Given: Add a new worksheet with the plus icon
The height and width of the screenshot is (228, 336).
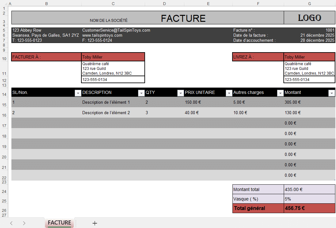Looking at the screenshot, I should (95, 223).
